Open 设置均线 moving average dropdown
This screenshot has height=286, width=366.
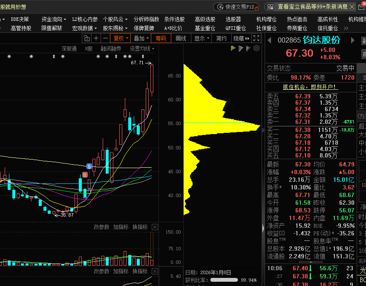(x=142, y=49)
